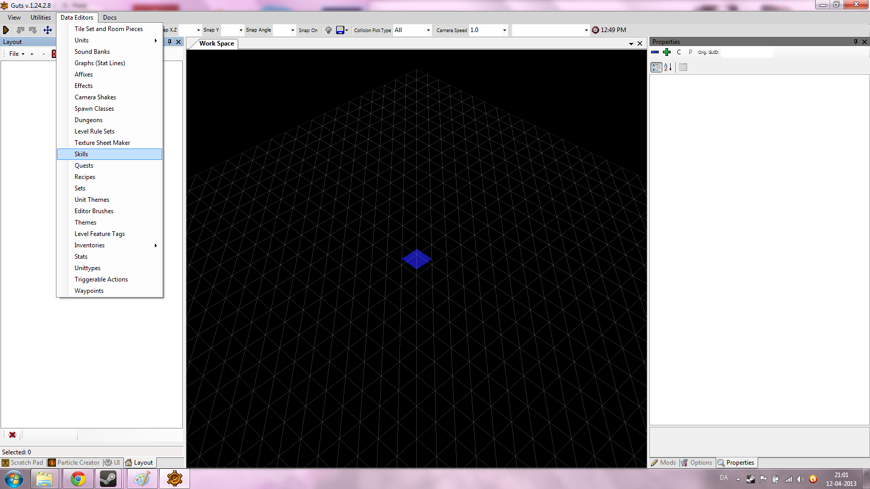Screen dimensions: 870x489
Task: Open Windows Explorer from the taskbar
Action: pyautogui.click(x=45, y=479)
